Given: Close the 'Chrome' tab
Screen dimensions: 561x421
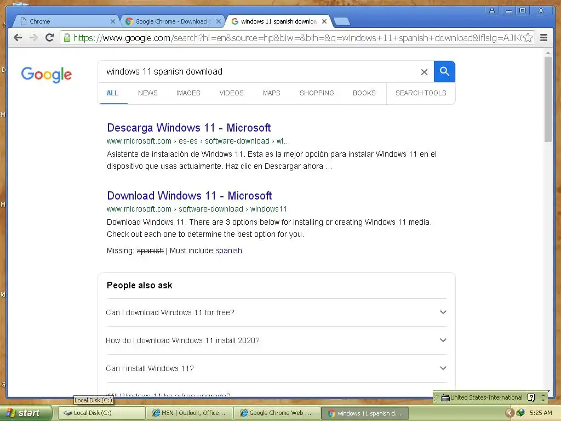Looking at the screenshot, I should tap(112, 21).
